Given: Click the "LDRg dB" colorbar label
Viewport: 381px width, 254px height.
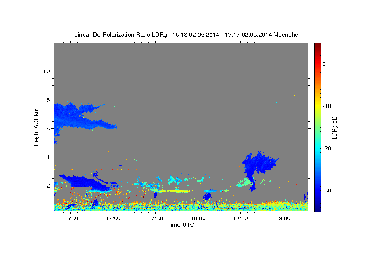Looking at the screenshot, I should tap(334, 128).
